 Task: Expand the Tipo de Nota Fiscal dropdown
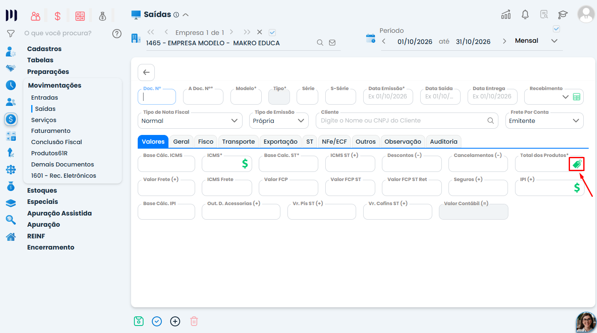[190, 121]
